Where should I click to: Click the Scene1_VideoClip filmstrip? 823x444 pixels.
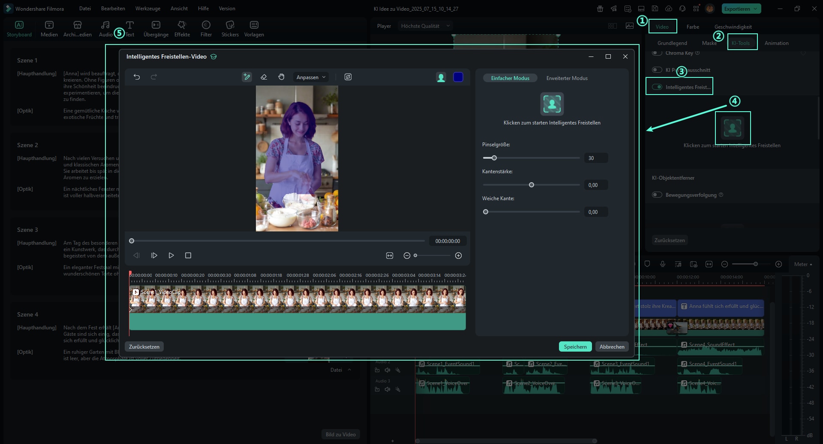point(297,299)
